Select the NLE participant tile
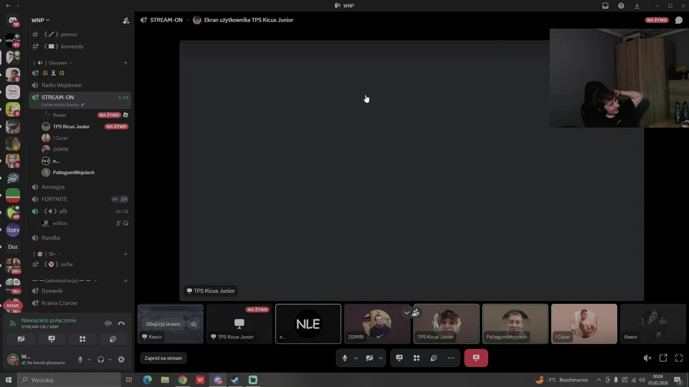 coord(308,324)
